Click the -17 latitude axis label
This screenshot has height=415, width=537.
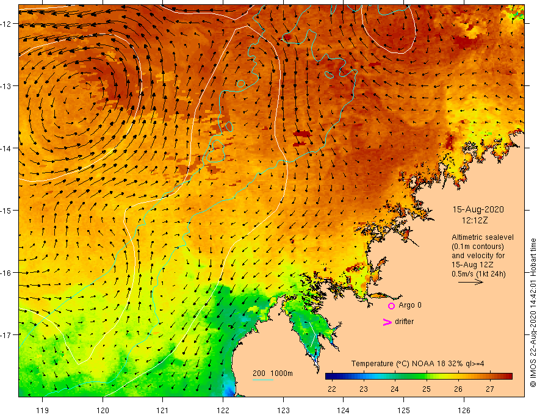(x=6, y=335)
